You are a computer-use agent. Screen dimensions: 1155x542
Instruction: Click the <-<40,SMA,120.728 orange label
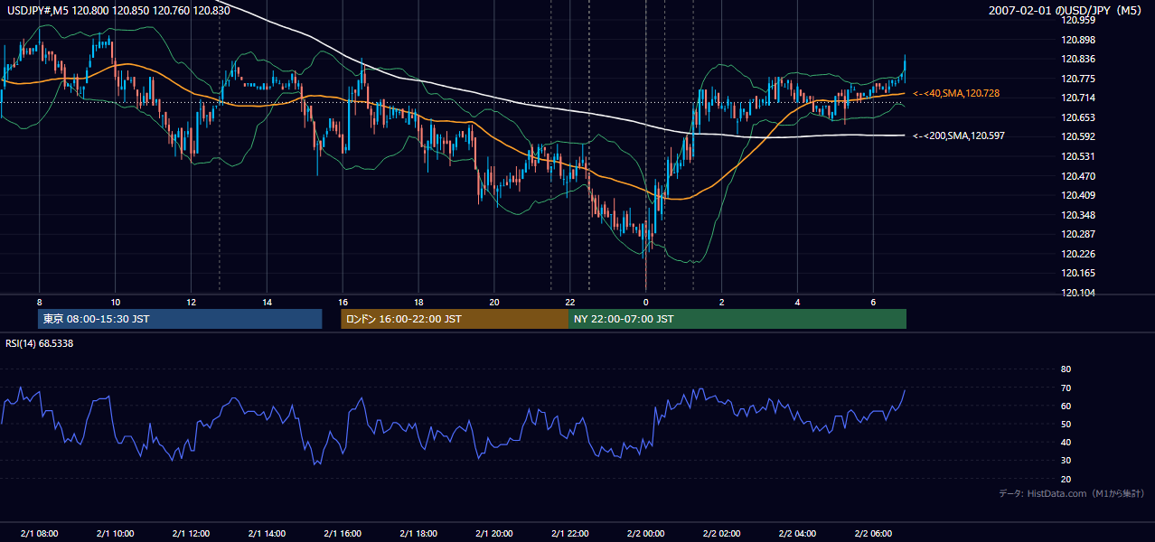pos(956,93)
